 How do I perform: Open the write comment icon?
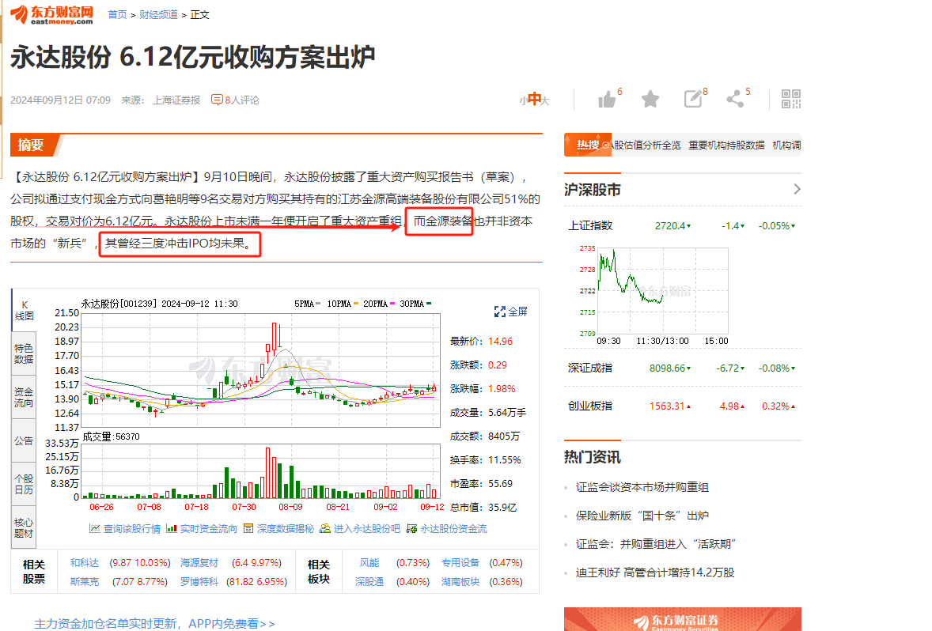click(x=693, y=99)
